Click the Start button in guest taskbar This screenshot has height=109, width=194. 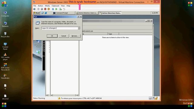point(36,13)
